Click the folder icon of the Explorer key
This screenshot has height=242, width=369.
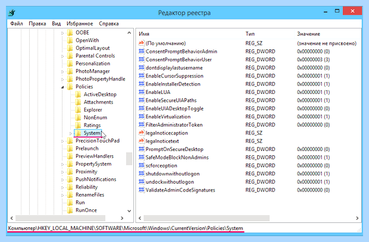coord(78,110)
